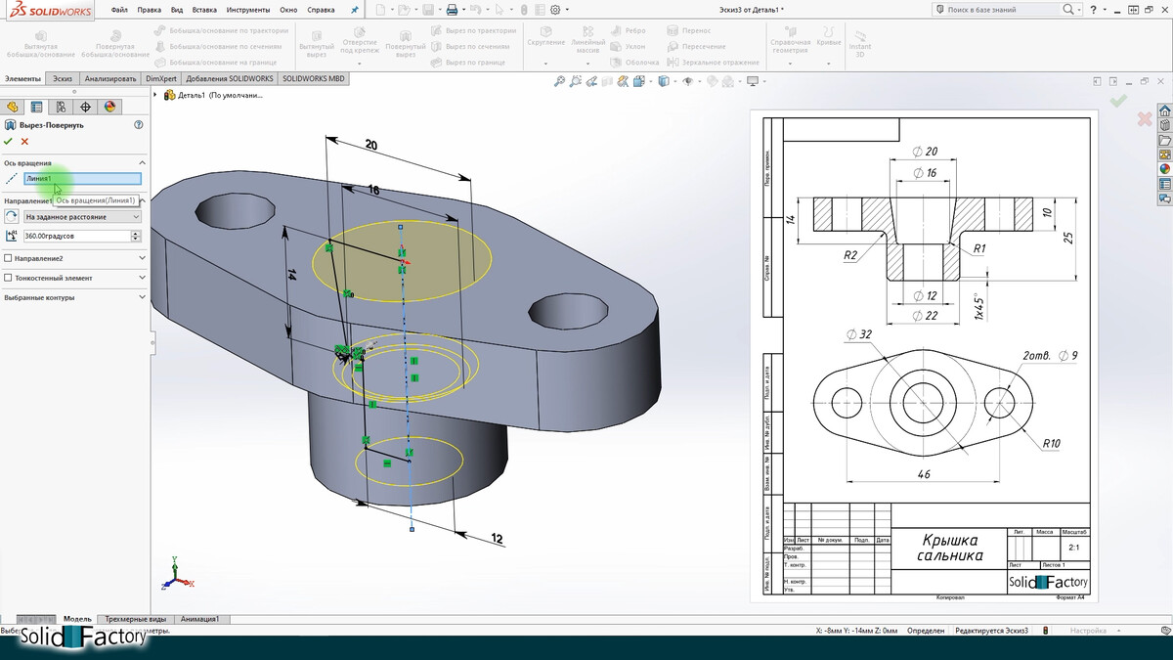Open the help icon for Вырез-Повернуть
The height and width of the screenshot is (660, 1173).
pos(139,125)
